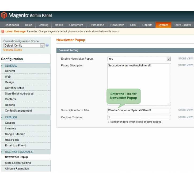
Task: Open the Promotions menu
Action: 97,25
